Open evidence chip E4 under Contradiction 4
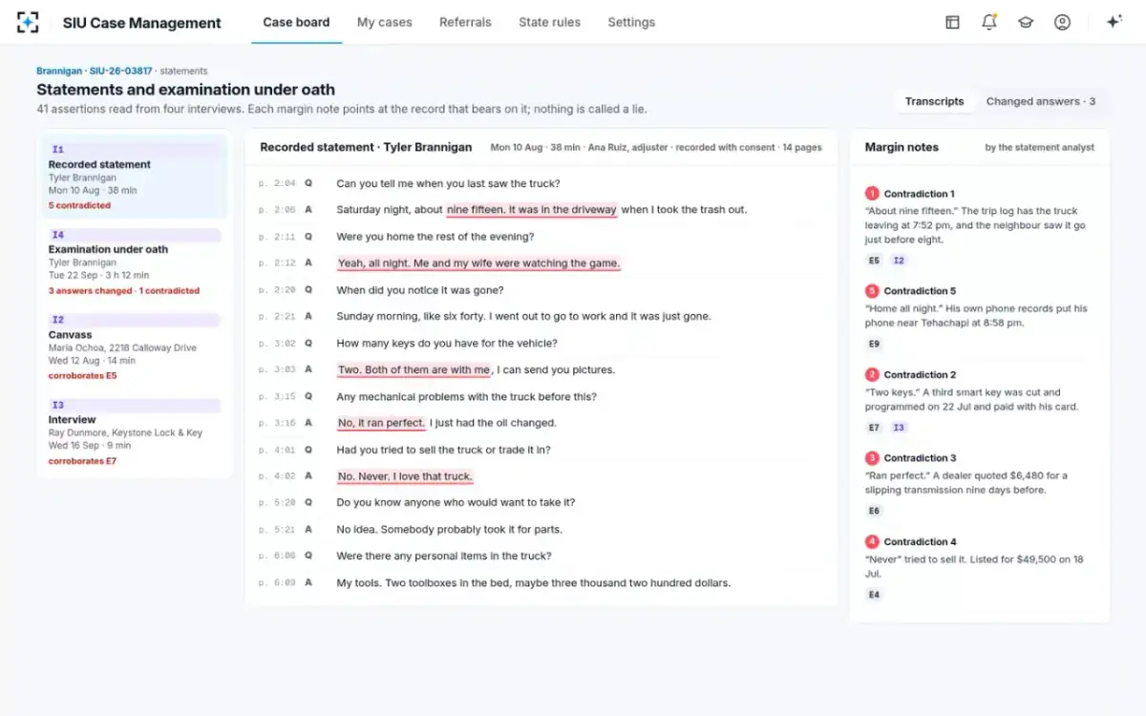Viewport: 1146px width, 716px height. click(874, 595)
